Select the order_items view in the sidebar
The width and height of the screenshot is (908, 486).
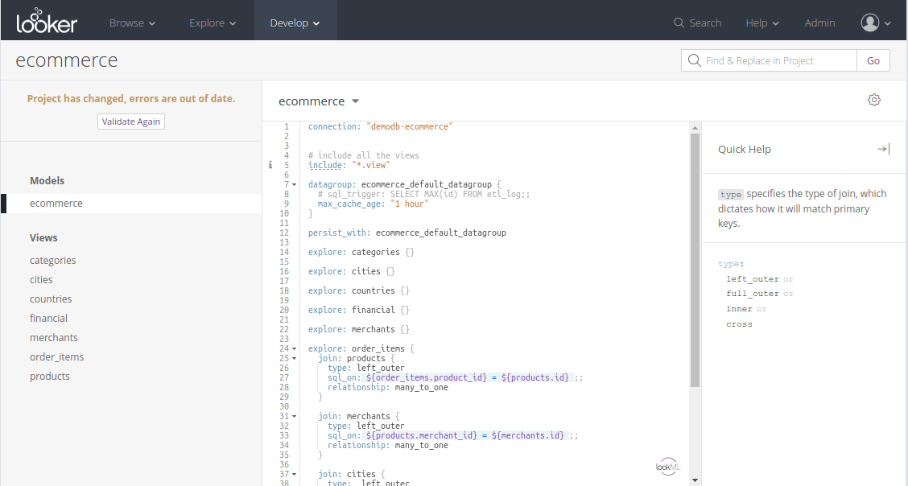tap(56, 356)
